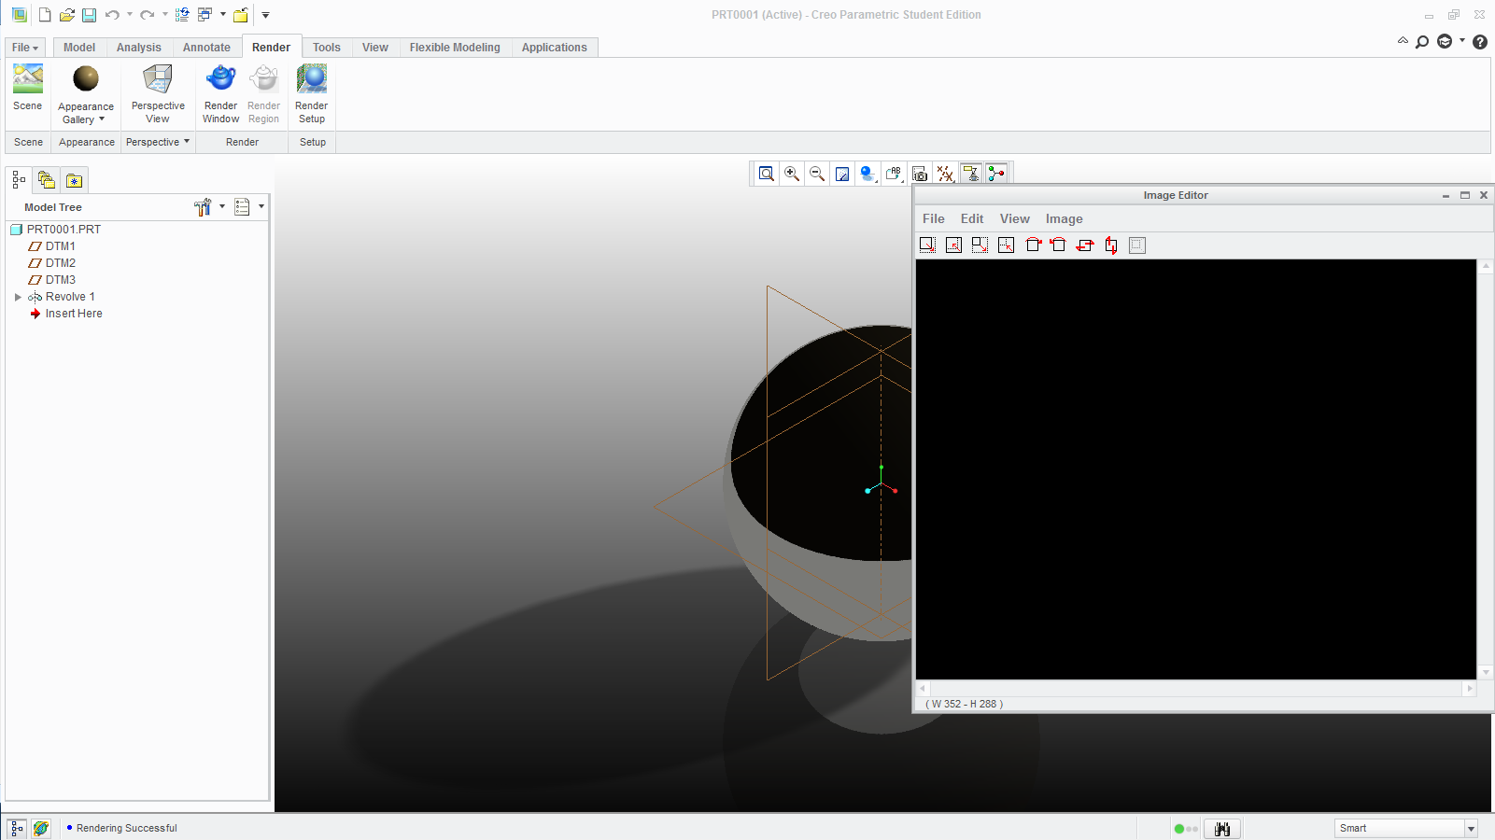Rotate the image clockwise in Image Editor
Screen dimensions: 1495x840
tap(1032, 245)
